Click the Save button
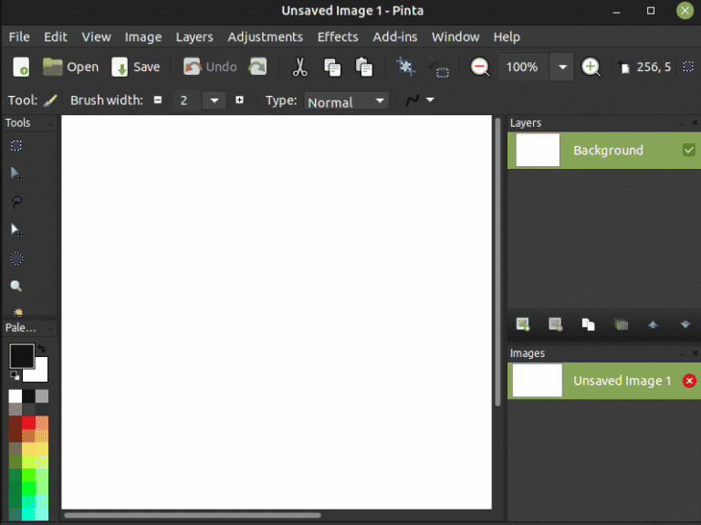 coord(135,67)
